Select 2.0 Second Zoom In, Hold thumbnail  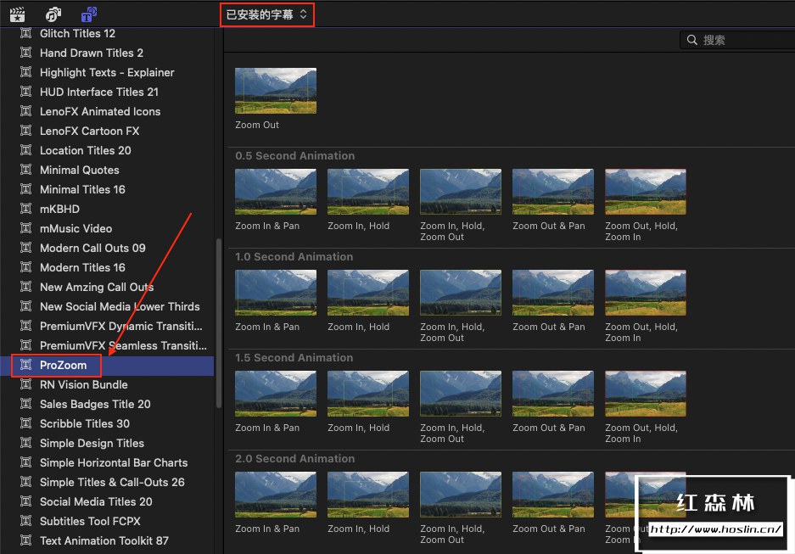coord(368,495)
